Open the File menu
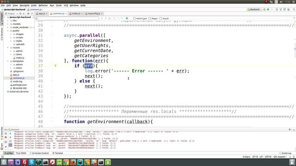296x166 pixels. [x=3, y=6]
